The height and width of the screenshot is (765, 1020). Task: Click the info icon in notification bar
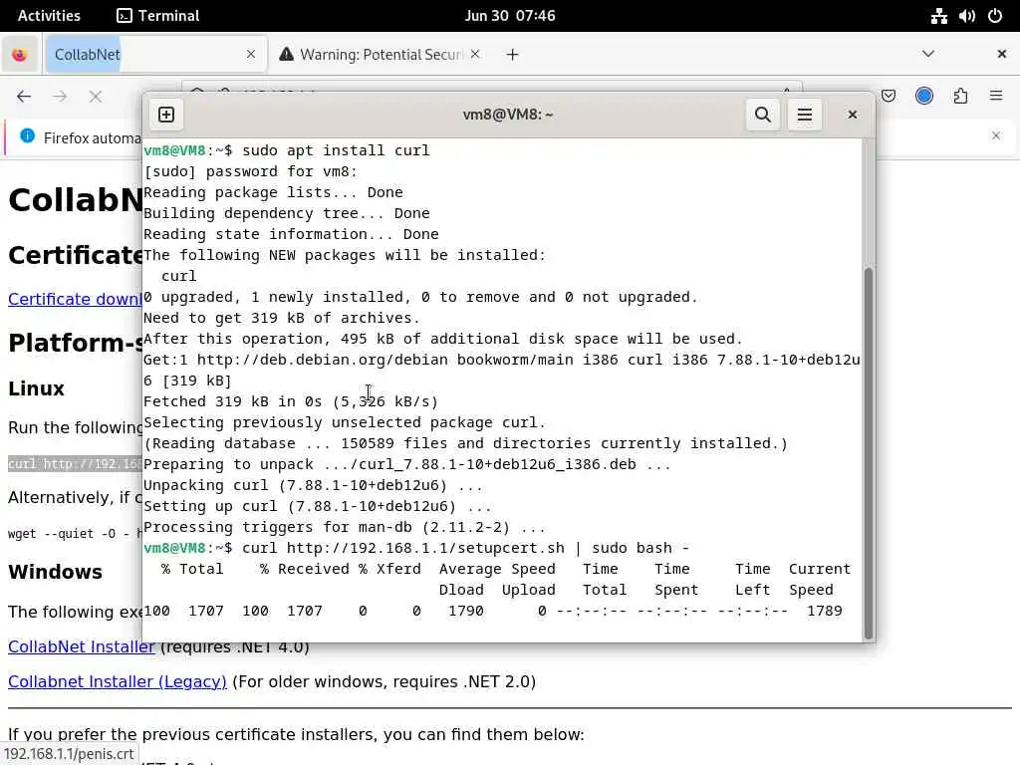point(27,135)
